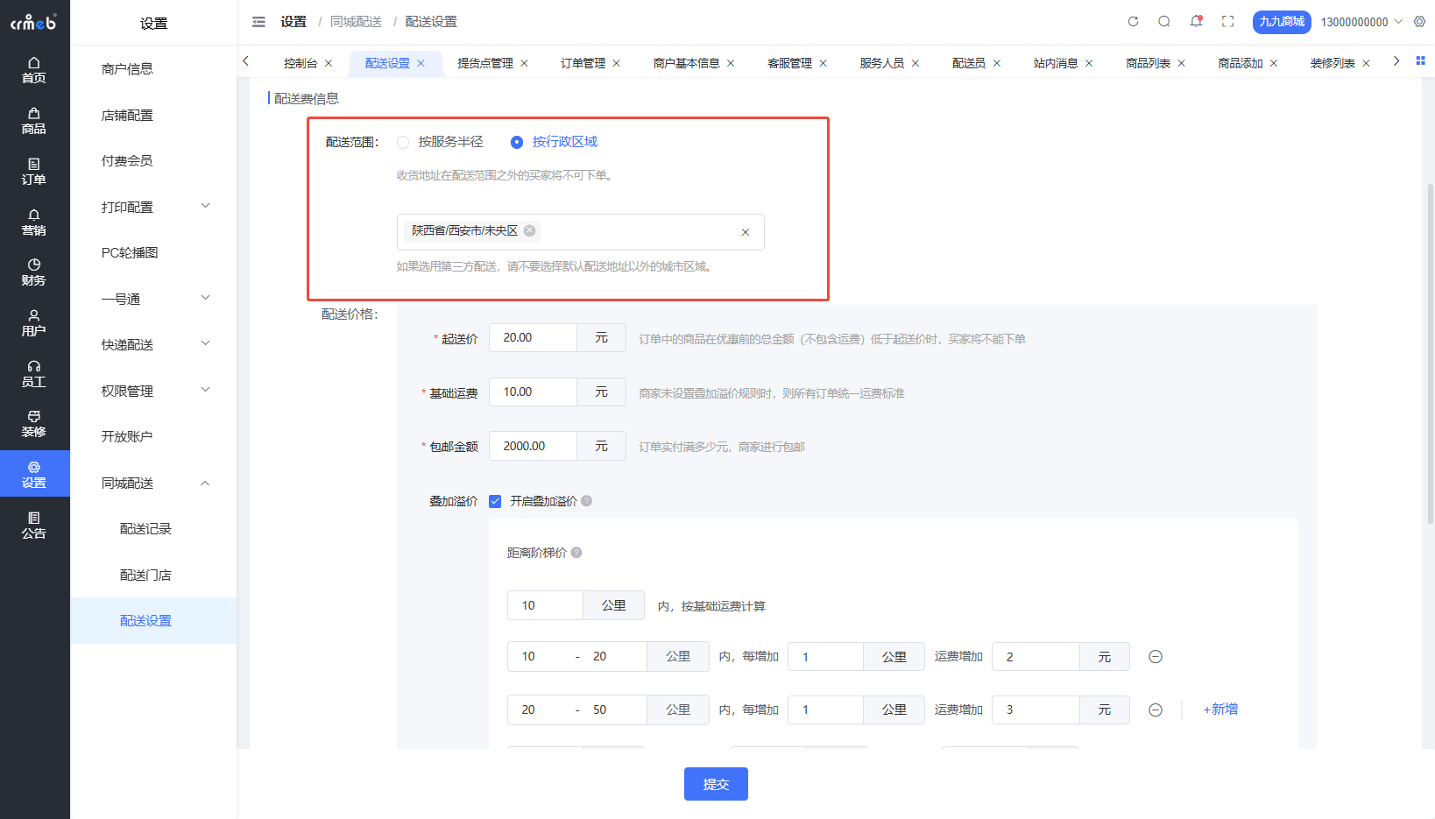Expand 打印配置 submenu
This screenshot has width=1435, height=819.
153,207
